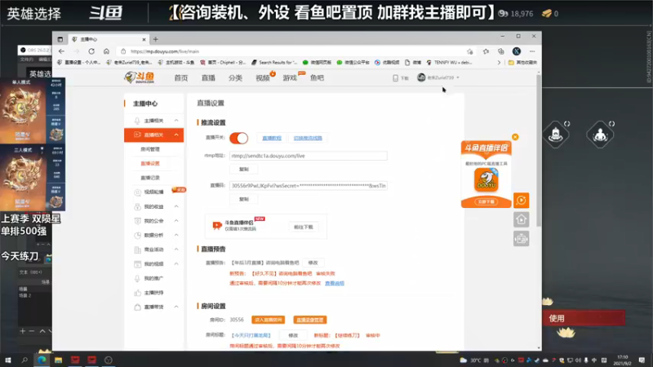
Task: Reload the page with the refresh icon
Action: (x=91, y=51)
